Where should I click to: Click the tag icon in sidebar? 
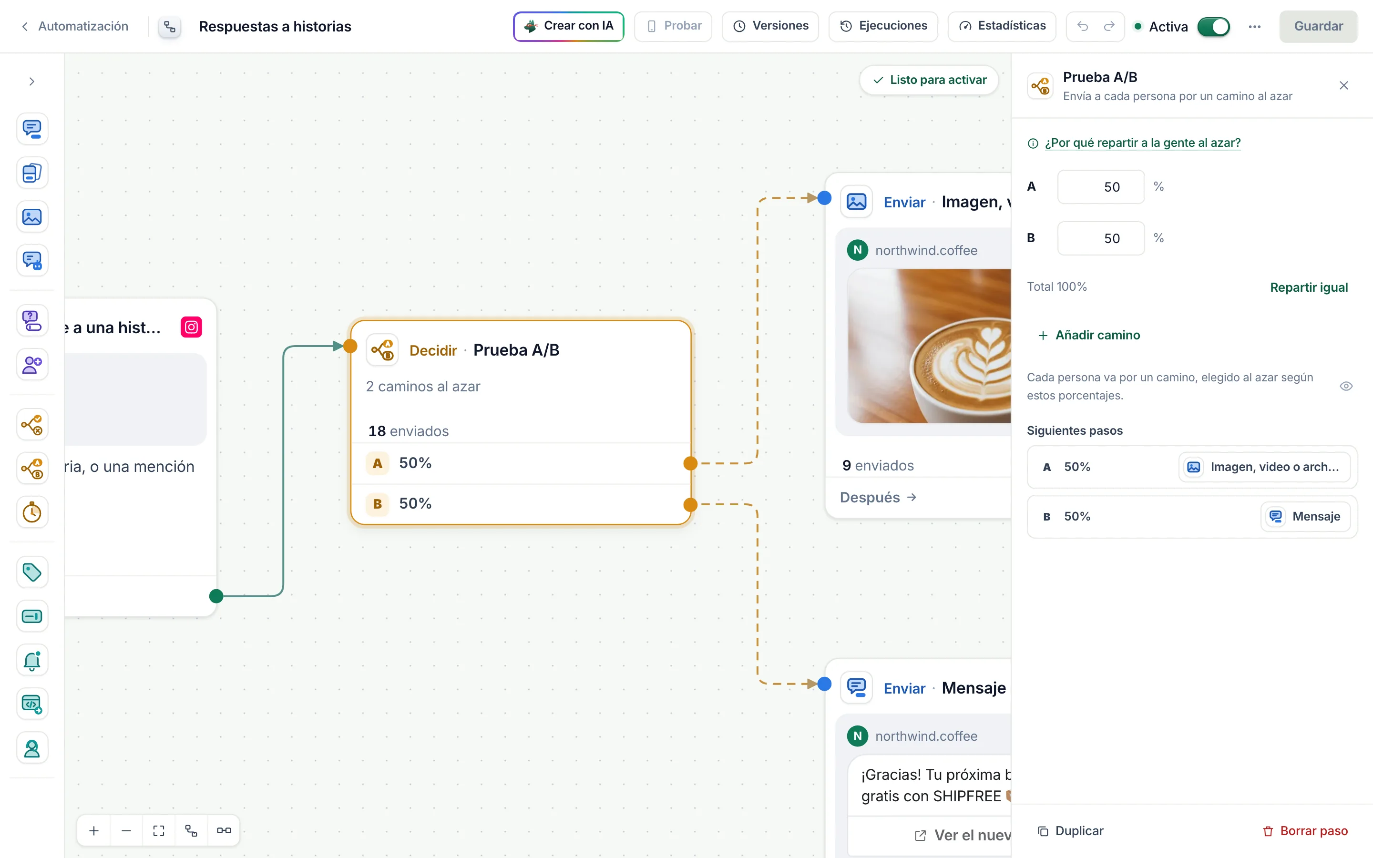(x=32, y=572)
